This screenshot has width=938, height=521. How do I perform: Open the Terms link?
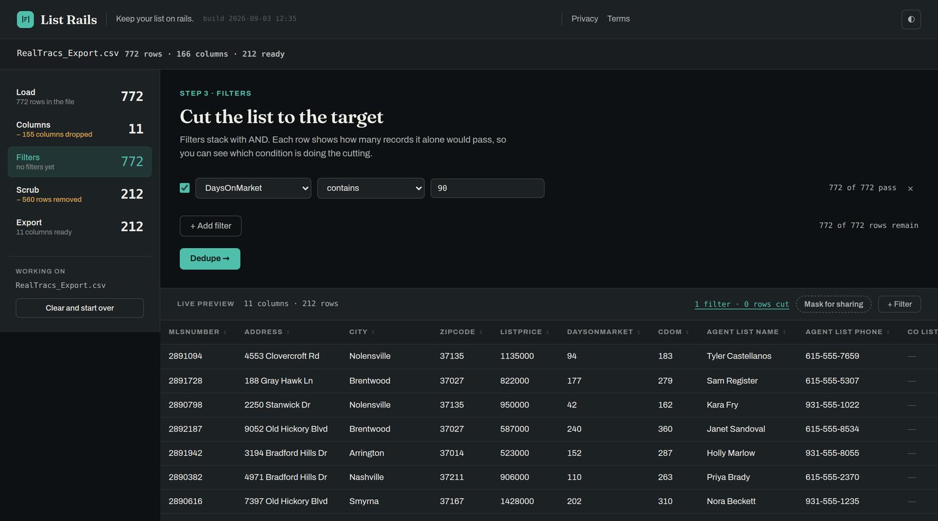coord(618,19)
